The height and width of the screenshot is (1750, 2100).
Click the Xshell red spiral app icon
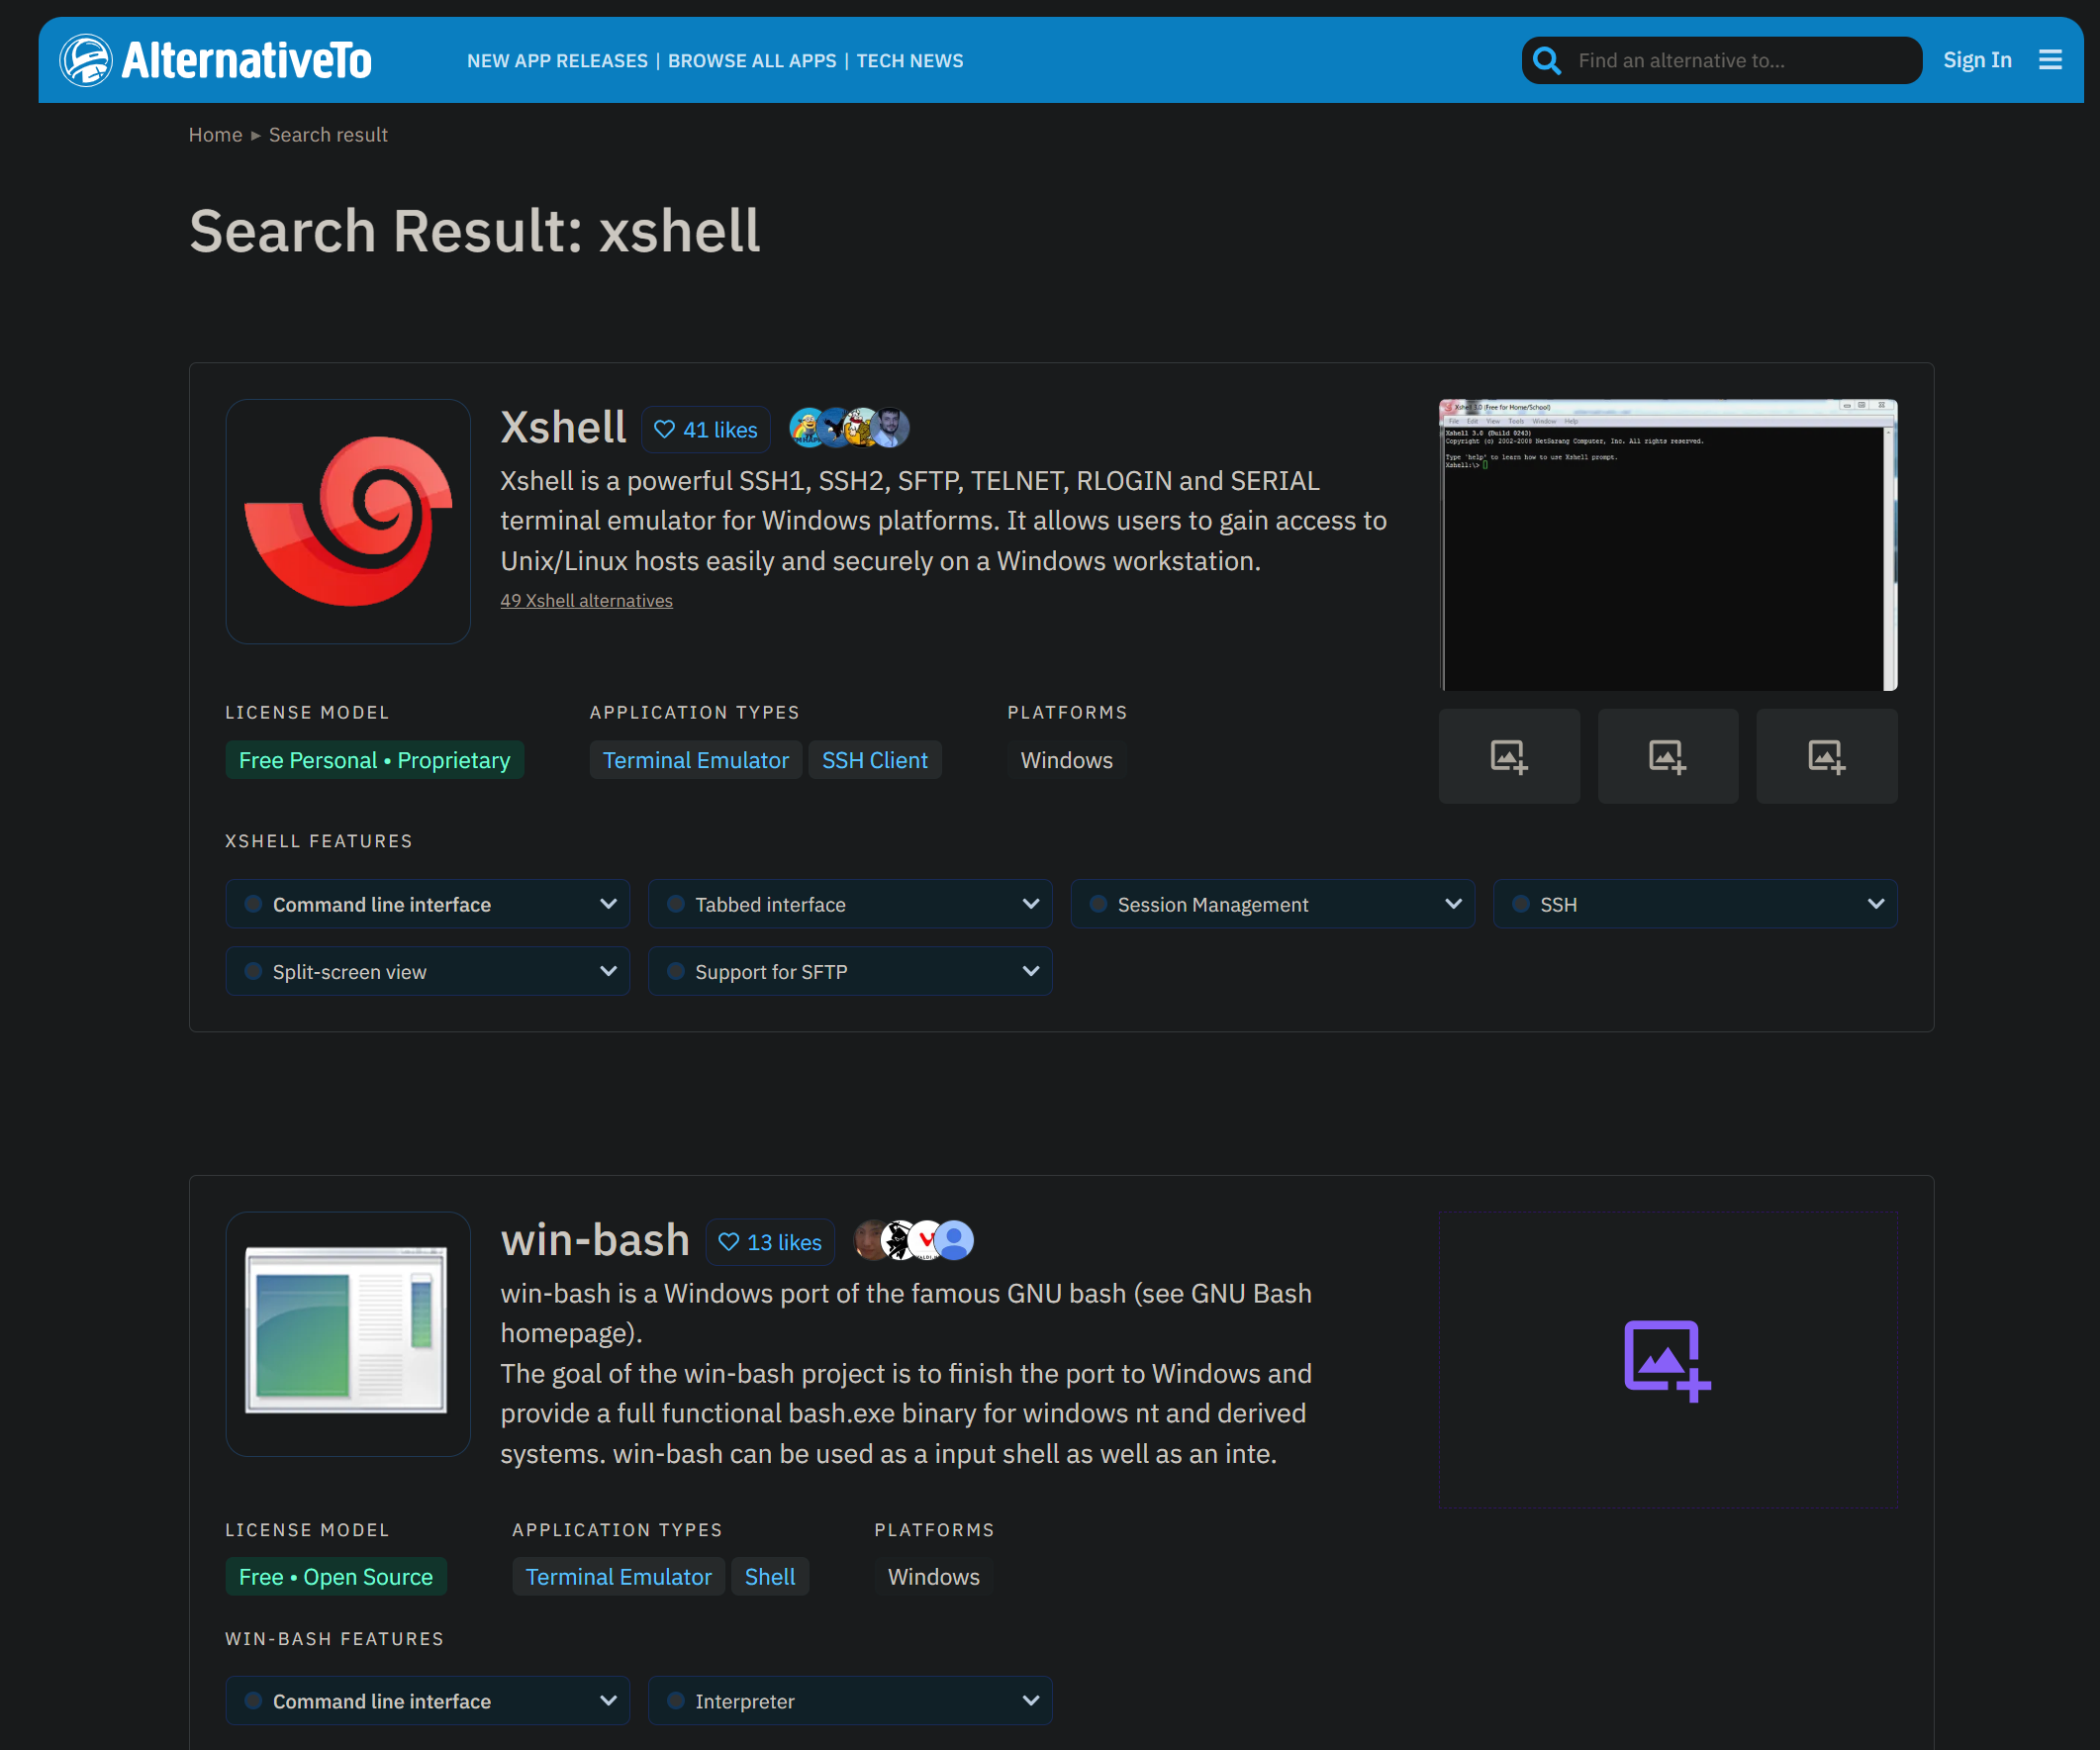348,521
